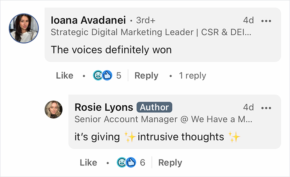Click the Author badge on Rosie's reply
Screen dimensions: 290x177
(154, 107)
